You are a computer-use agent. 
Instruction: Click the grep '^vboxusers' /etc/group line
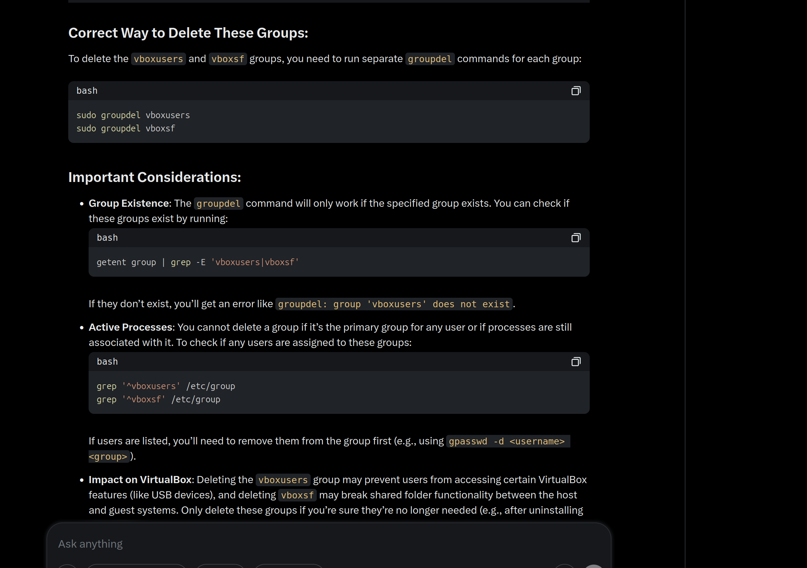click(x=166, y=386)
